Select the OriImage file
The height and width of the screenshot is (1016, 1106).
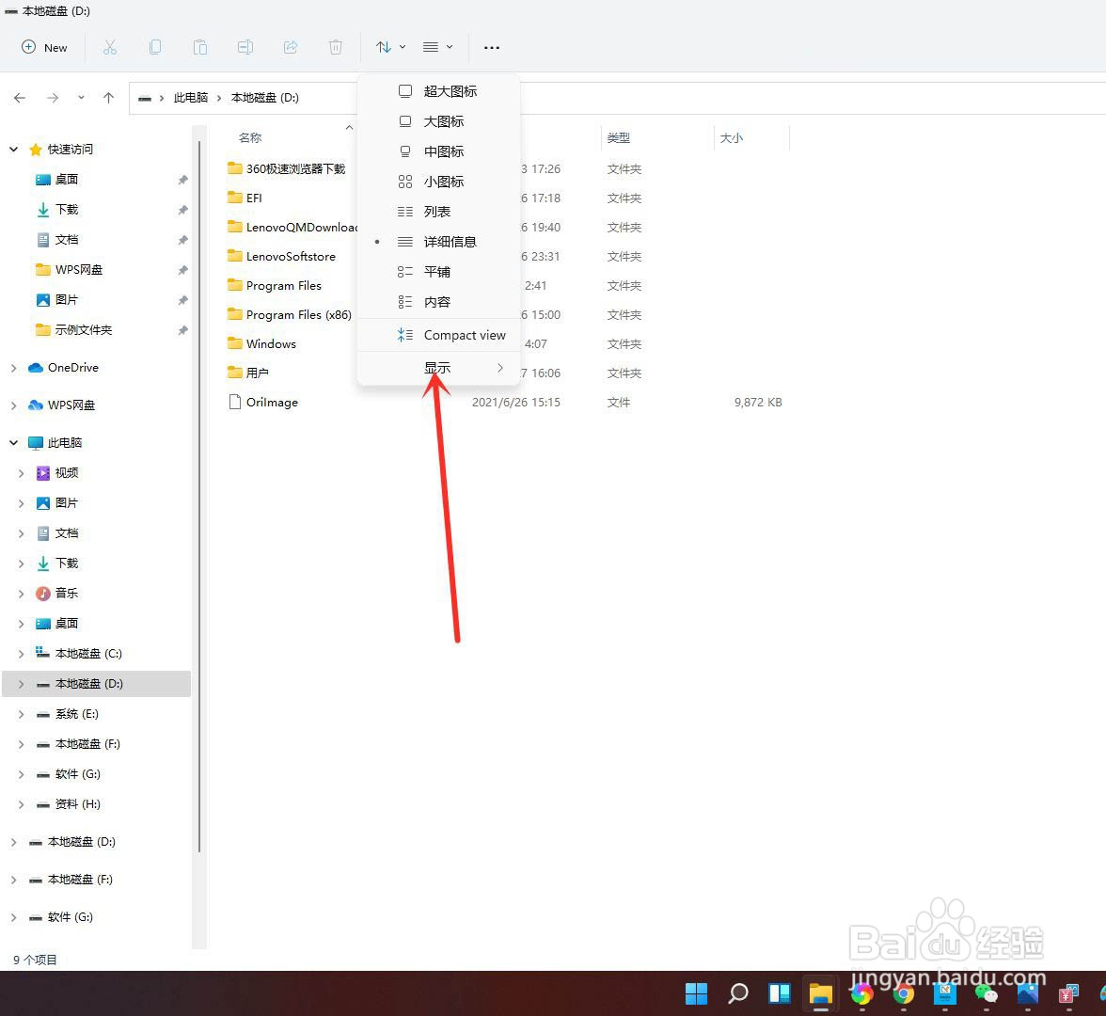coord(263,403)
